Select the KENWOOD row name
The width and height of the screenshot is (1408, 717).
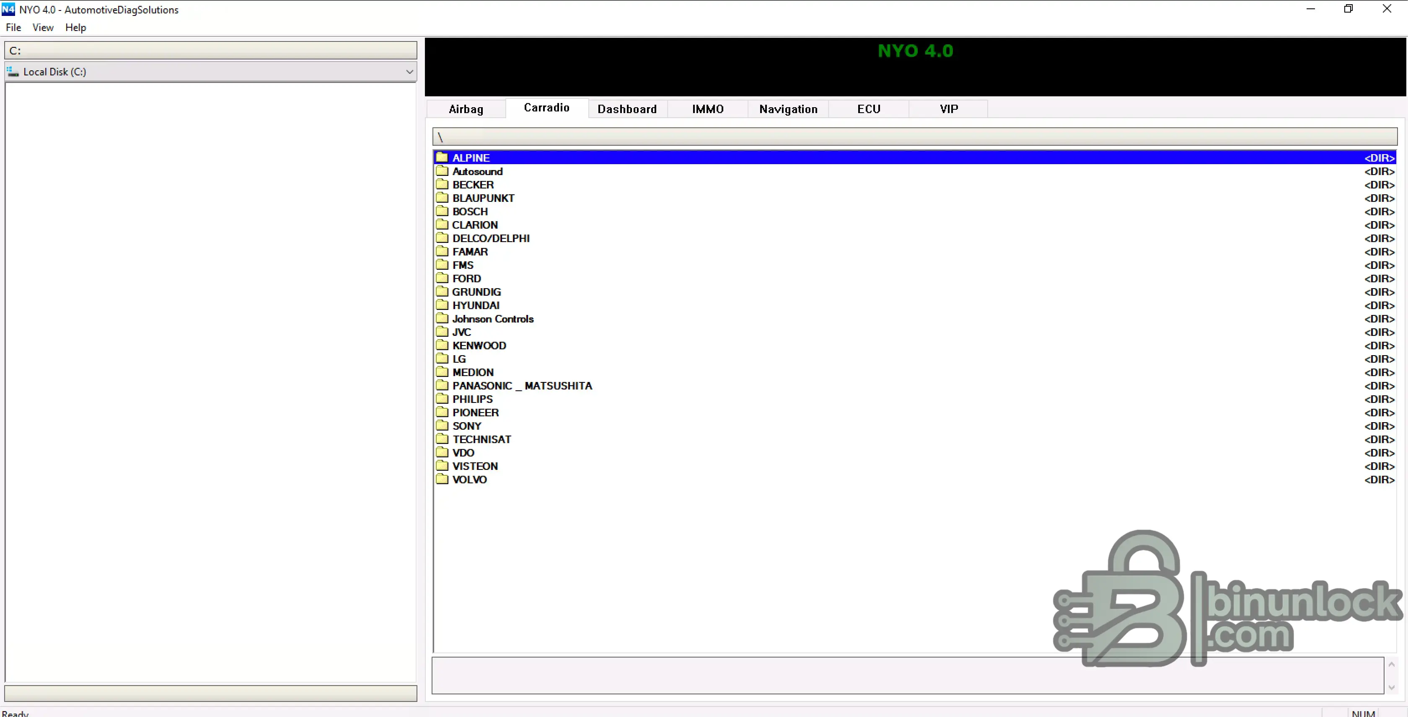[479, 345]
